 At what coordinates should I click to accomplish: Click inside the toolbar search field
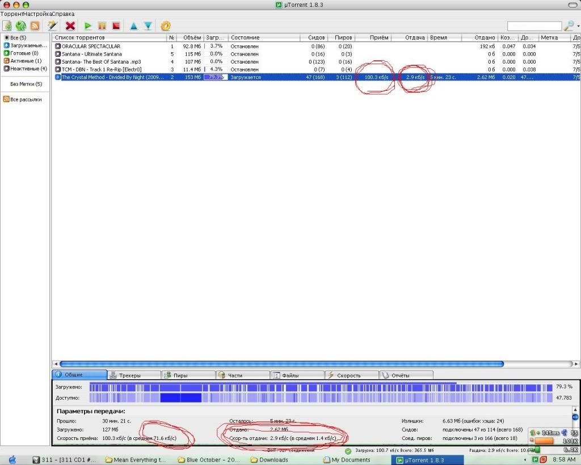coord(534,26)
